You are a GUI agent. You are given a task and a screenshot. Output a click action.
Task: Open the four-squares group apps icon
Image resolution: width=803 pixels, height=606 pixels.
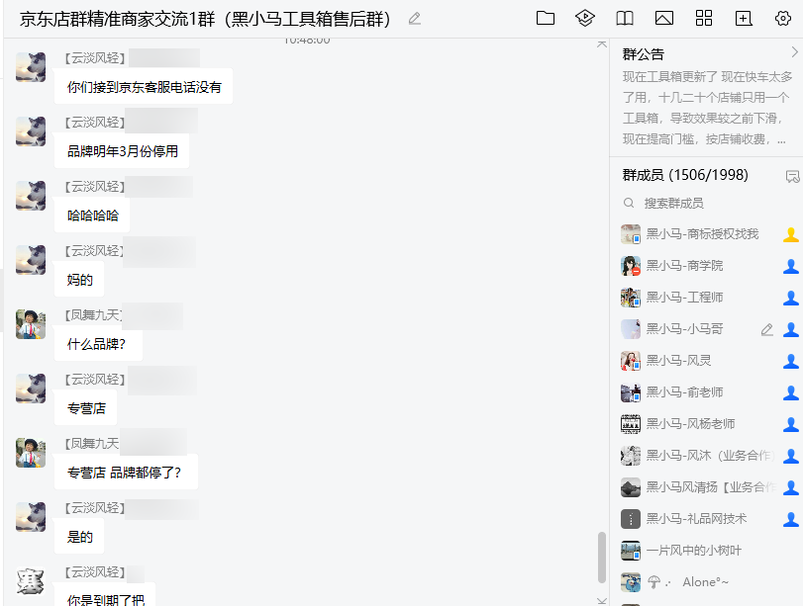tap(704, 19)
